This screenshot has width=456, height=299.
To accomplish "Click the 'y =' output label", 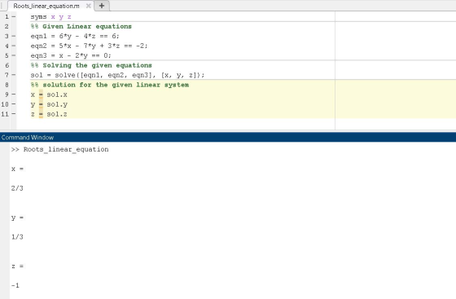I will pyautogui.click(x=17, y=218).
